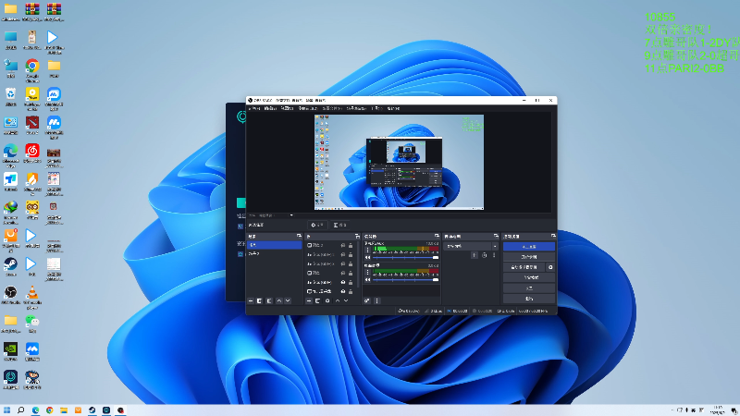Move the source up with the Sources toolbar arrow
The image size is (740, 416).
click(x=338, y=301)
